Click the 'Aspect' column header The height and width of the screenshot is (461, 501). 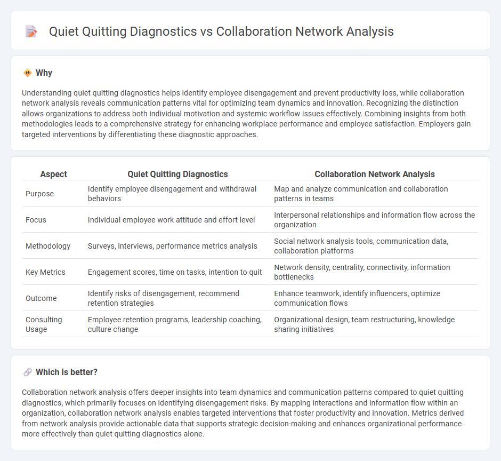coord(54,174)
